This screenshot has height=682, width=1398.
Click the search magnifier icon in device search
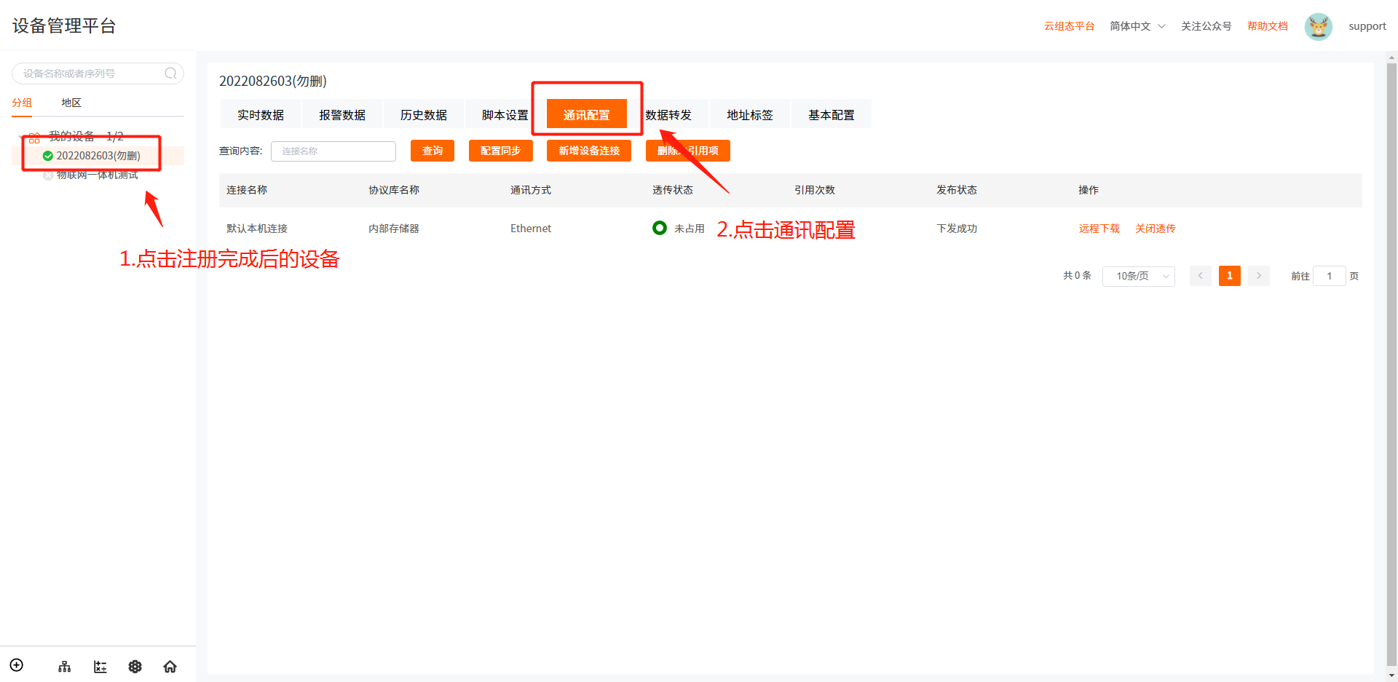point(170,74)
